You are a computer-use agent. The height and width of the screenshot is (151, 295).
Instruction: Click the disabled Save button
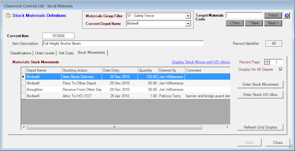pyautogui.click(x=249, y=143)
